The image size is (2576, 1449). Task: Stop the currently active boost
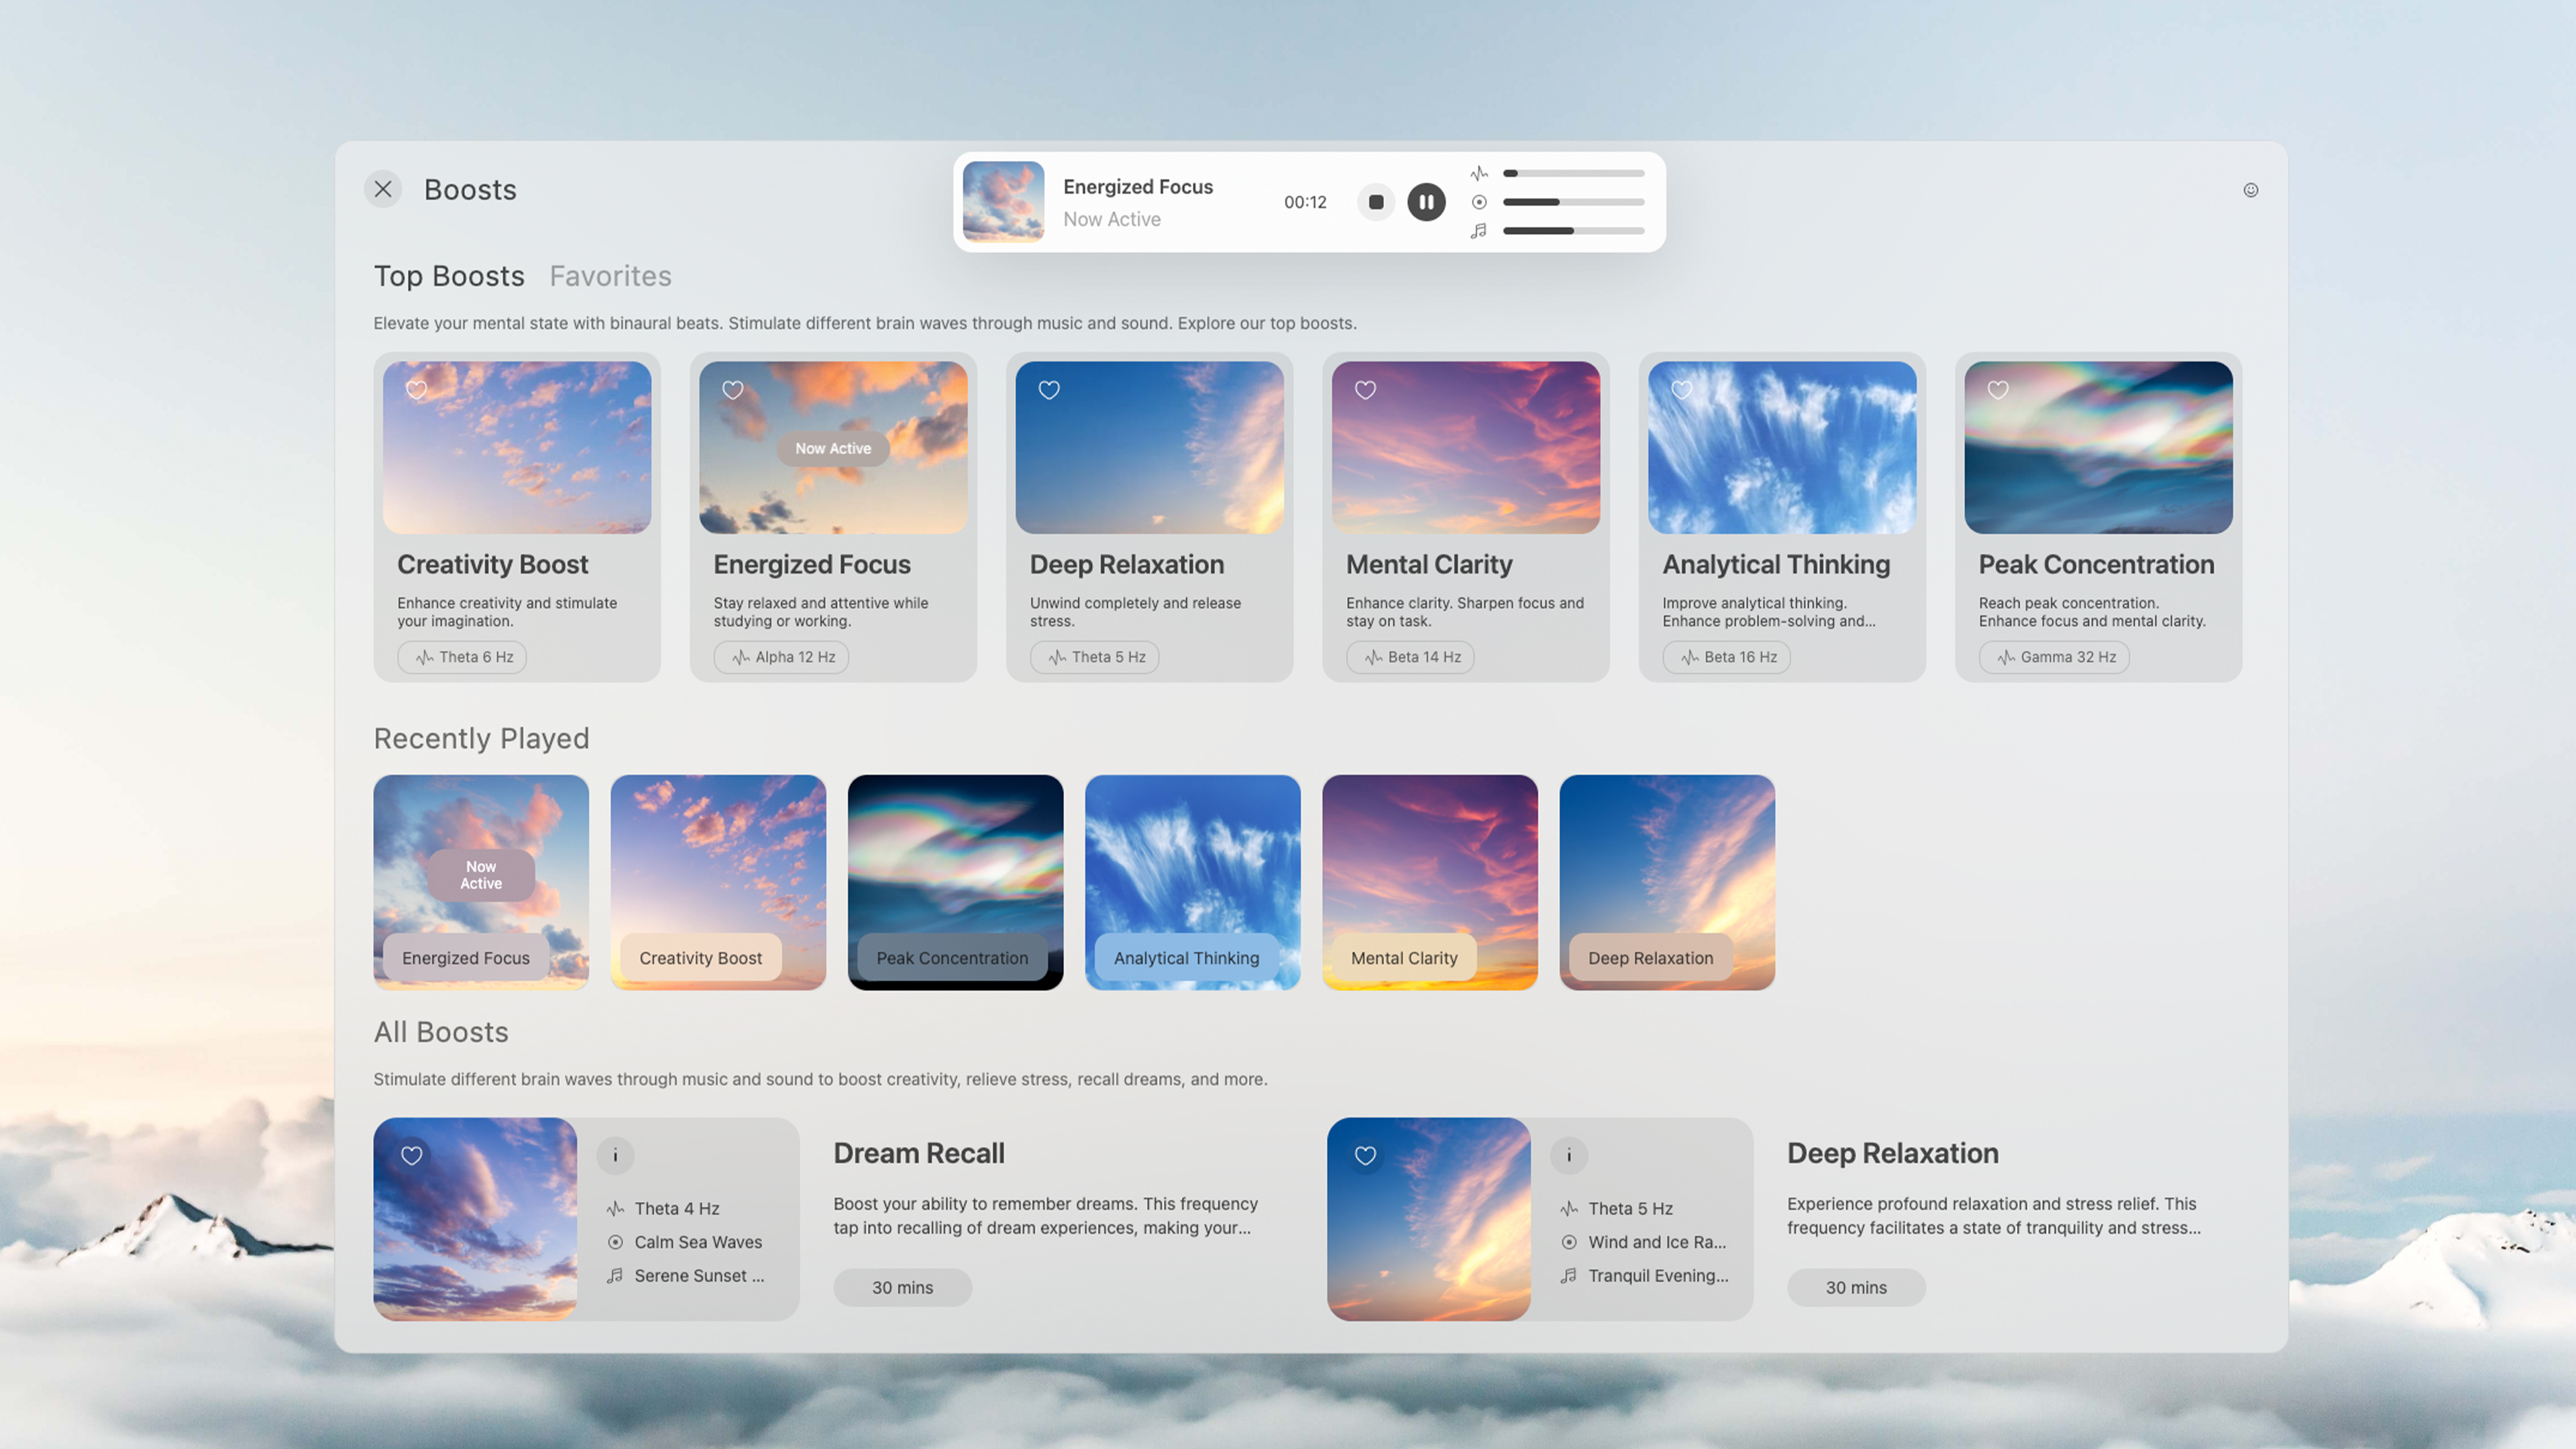click(1376, 202)
